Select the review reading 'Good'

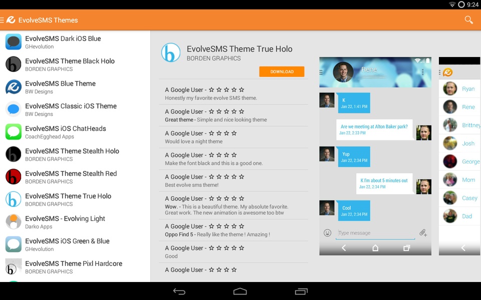[x=233, y=252]
